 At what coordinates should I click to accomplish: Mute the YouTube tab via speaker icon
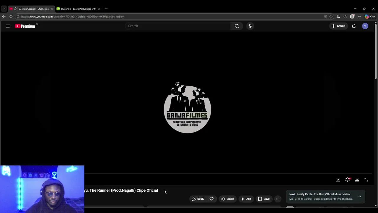[16, 9]
